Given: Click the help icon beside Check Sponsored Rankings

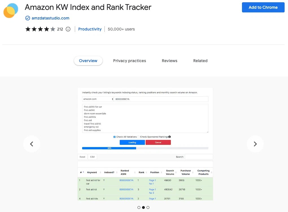Looking at the screenshot, I should tap(170, 137).
